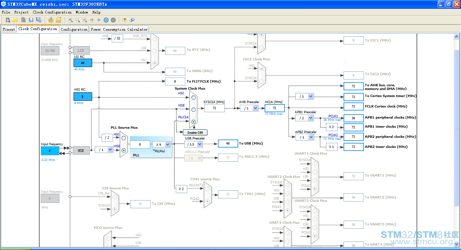The image size is (461, 250).
Task: Click the vertical scrollbar down arrow
Action: [x=456, y=244]
